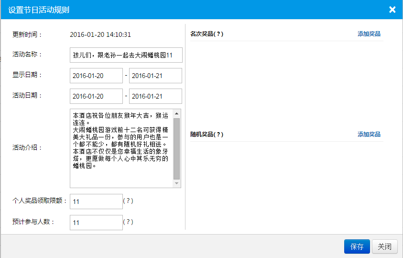Click inside the 活动介绍 text area

[121, 148]
